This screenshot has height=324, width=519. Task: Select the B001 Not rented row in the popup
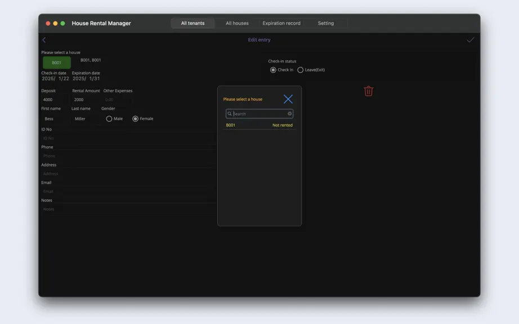(x=259, y=125)
